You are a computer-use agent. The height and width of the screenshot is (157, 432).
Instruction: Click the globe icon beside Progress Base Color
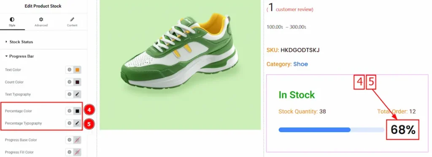tap(70, 140)
